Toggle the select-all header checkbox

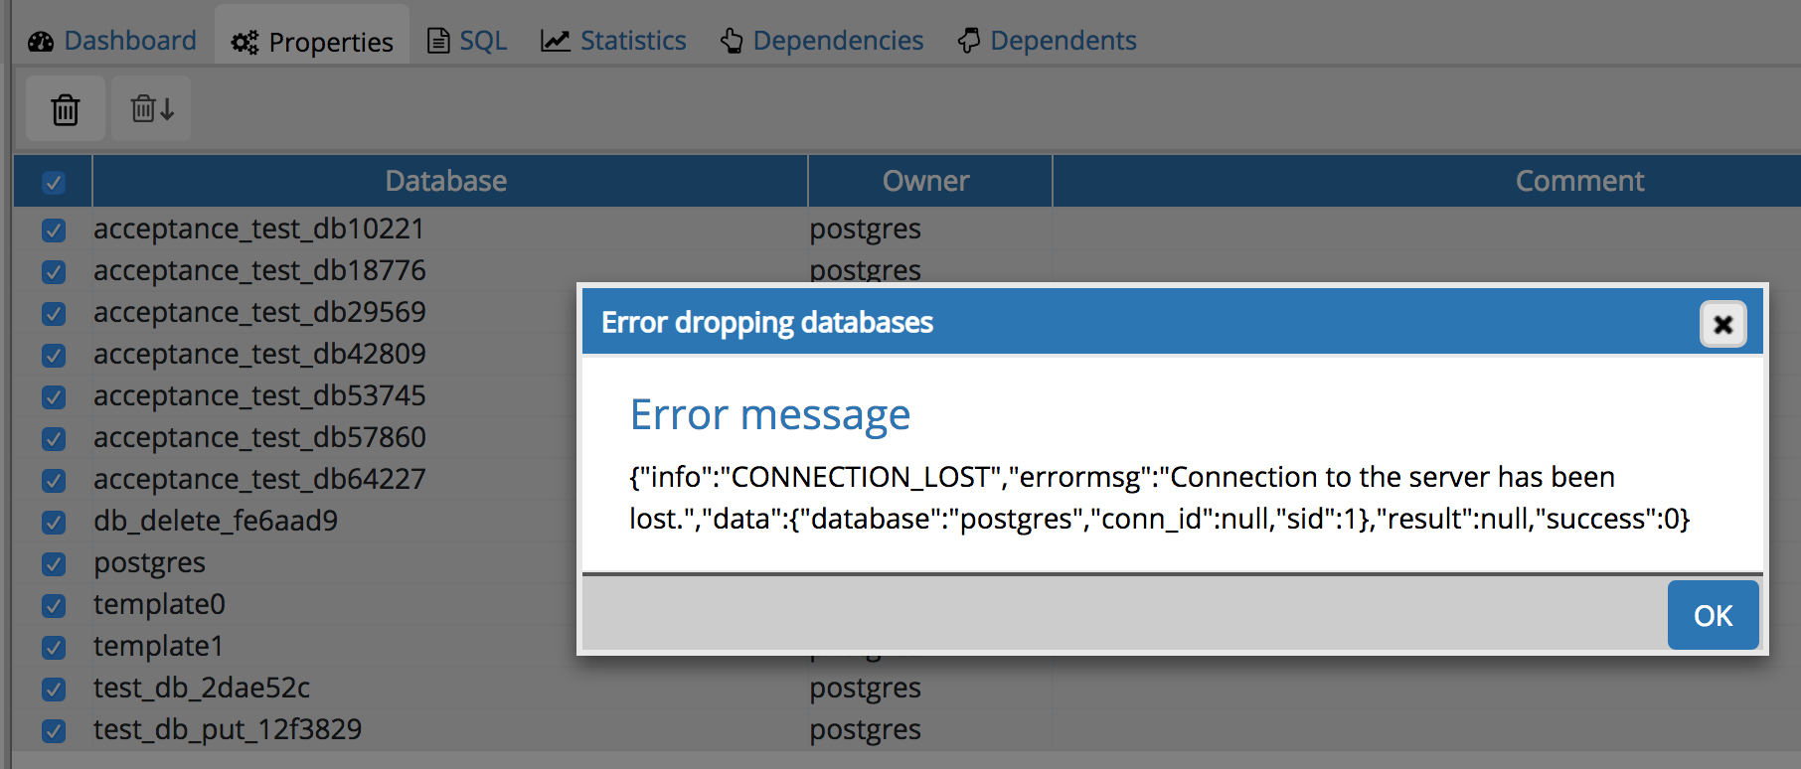click(x=54, y=182)
